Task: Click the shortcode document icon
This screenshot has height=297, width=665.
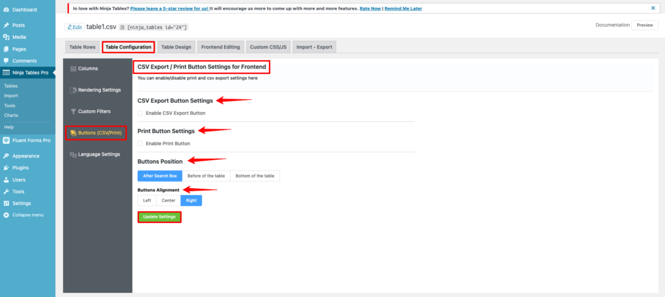Action: pos(123,27)
